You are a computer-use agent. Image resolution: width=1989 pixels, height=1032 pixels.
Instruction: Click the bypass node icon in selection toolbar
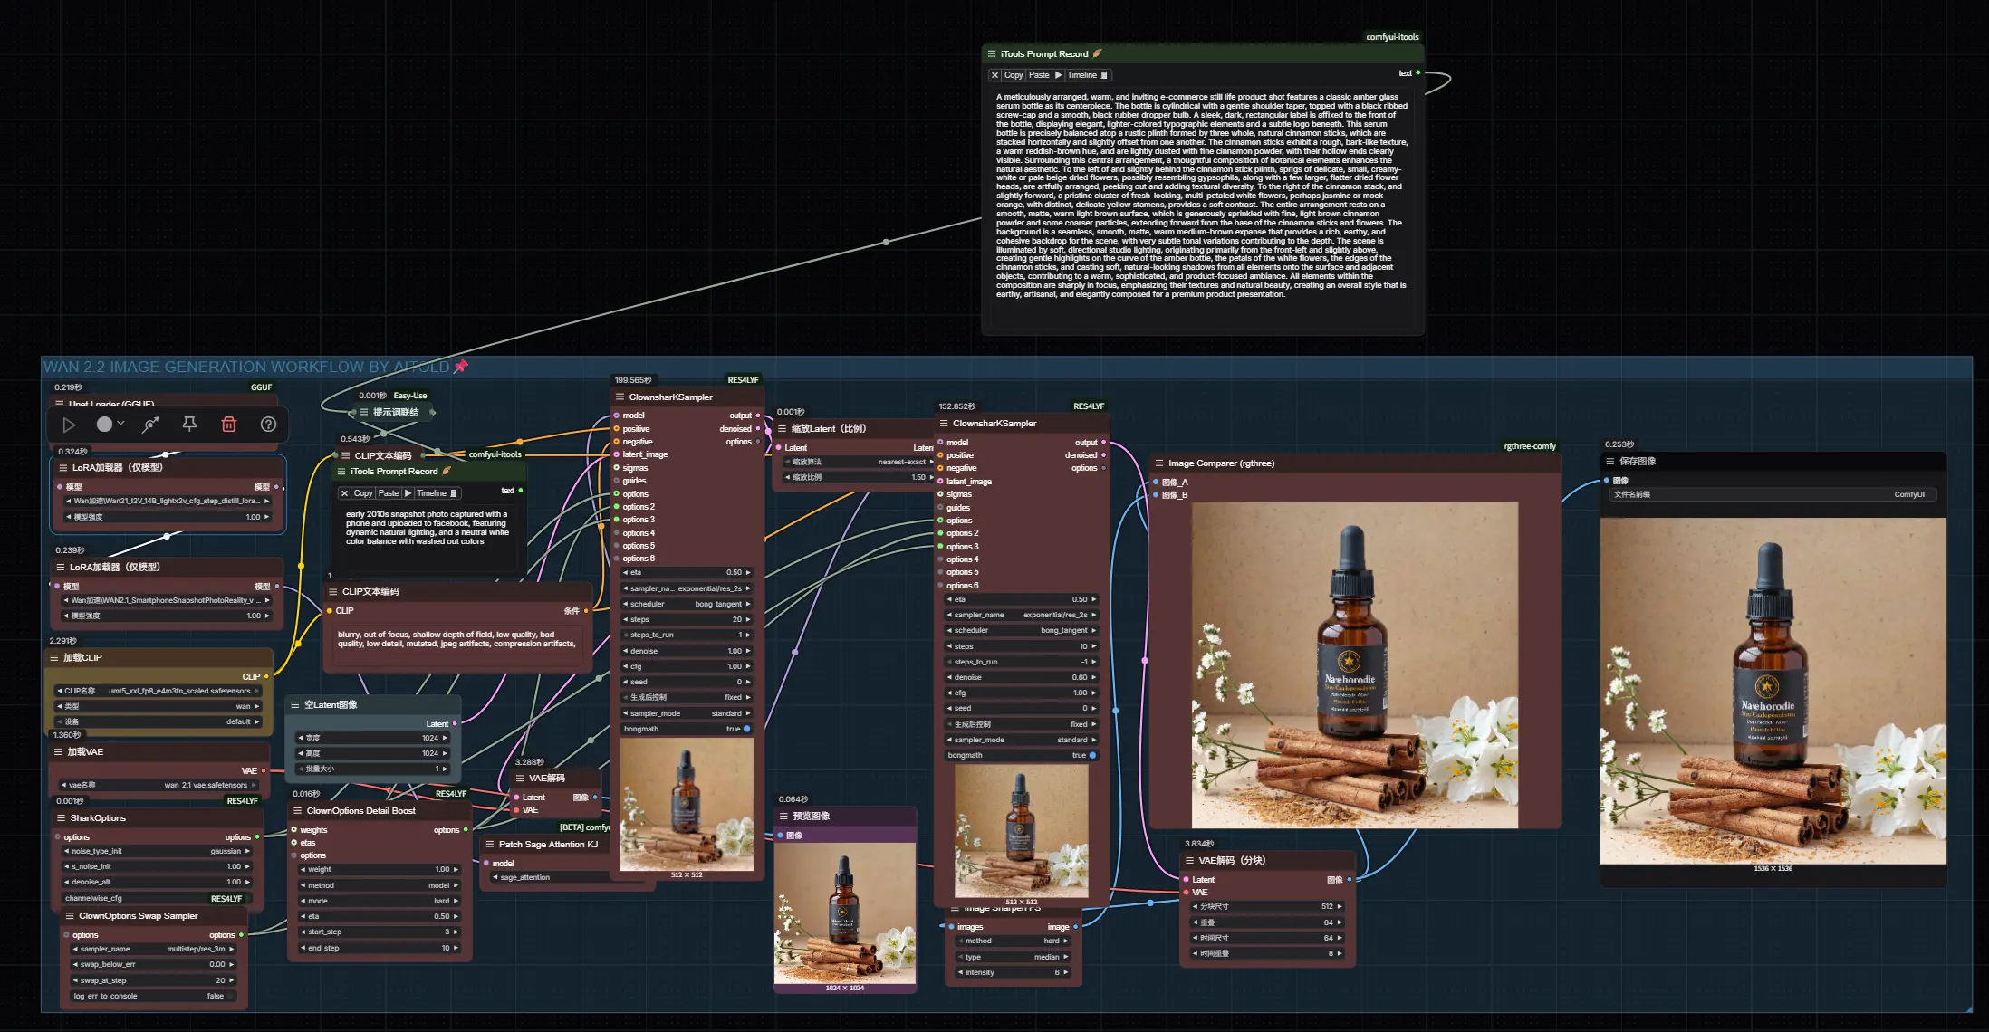(x=150, y=425)
